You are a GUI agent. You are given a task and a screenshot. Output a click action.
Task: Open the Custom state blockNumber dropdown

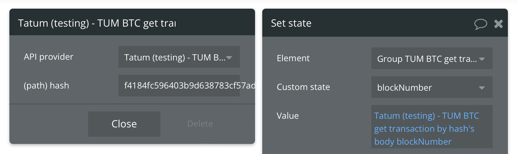coord(432,87)
